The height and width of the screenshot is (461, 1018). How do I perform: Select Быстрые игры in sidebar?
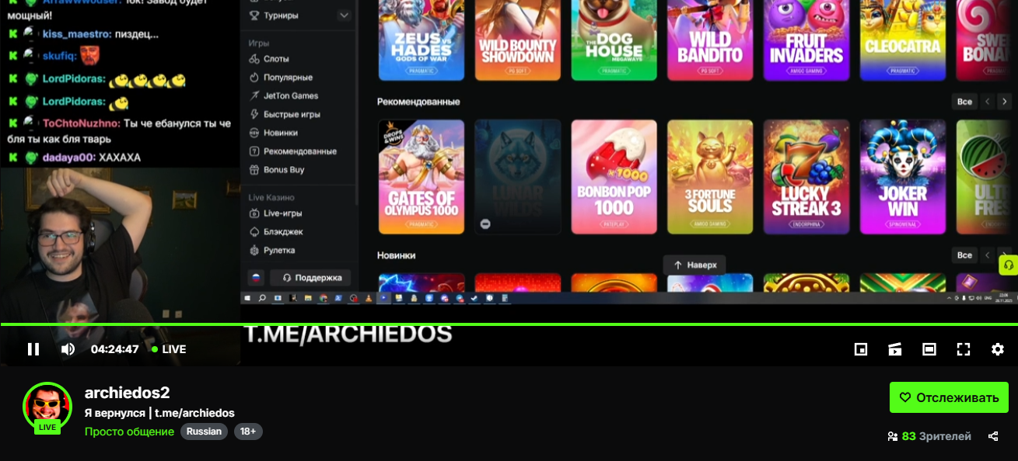click(292, 115)
